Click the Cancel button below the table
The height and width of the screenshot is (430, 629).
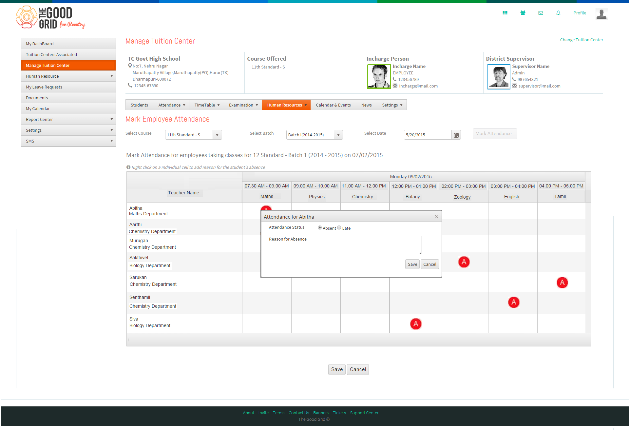pyautogui.click(x=358, y=369)
